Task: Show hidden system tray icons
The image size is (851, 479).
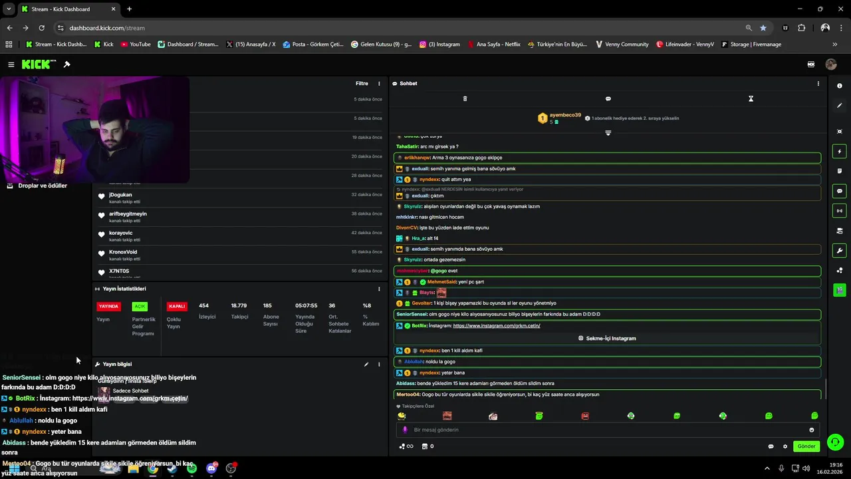Action: pyautogui.click(x=767, y=468)
